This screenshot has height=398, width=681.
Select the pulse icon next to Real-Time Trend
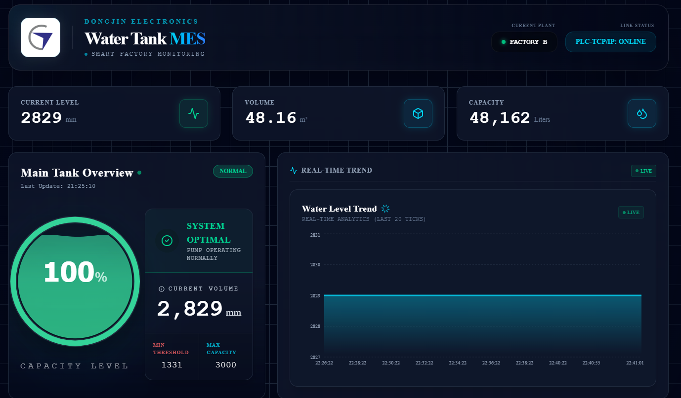click(x=293, y=170)
